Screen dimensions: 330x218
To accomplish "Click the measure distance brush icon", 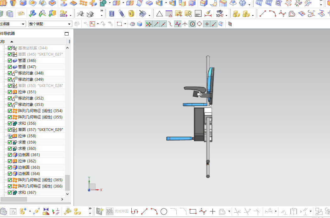I will click(208, 14).
